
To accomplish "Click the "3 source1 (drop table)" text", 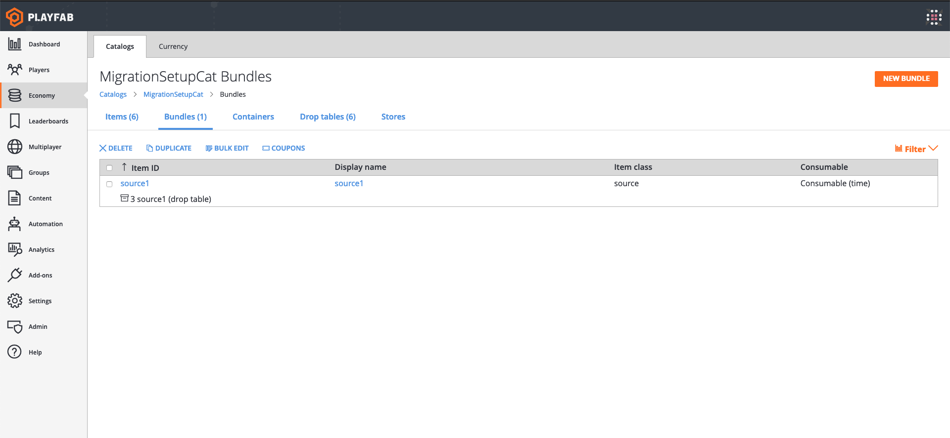I will coord(171,199).
